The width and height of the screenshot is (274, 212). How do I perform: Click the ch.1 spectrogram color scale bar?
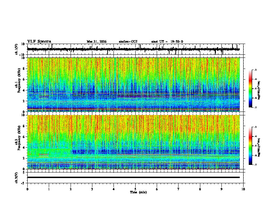pos(250,89)
